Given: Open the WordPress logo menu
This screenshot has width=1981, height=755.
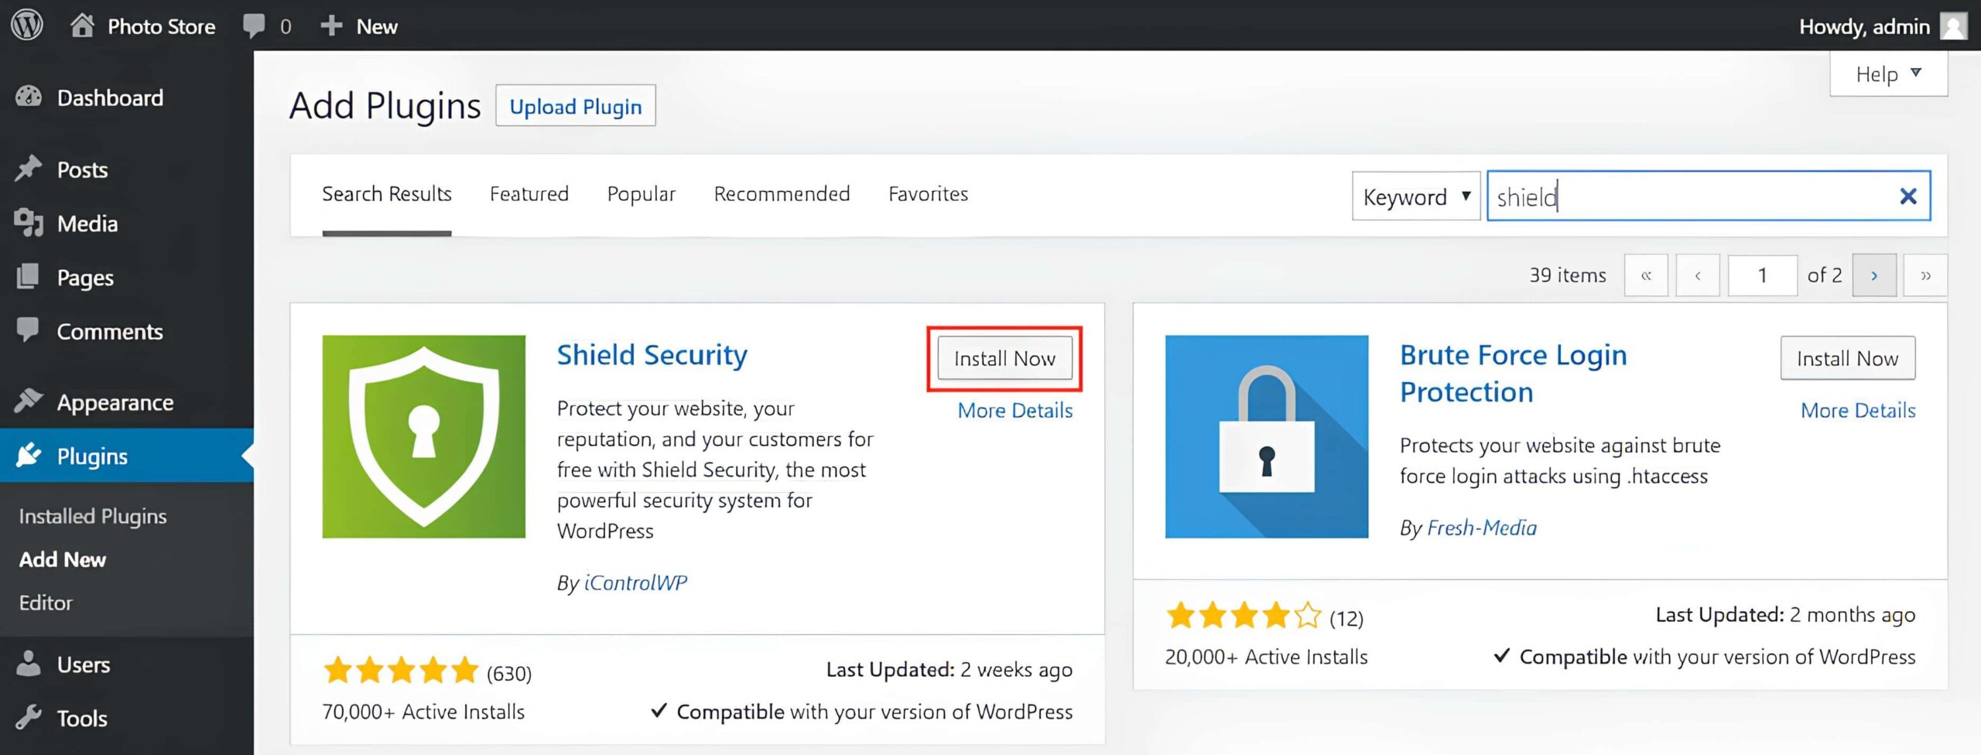Looking at the screenshot, I should (x=26, y=26).
